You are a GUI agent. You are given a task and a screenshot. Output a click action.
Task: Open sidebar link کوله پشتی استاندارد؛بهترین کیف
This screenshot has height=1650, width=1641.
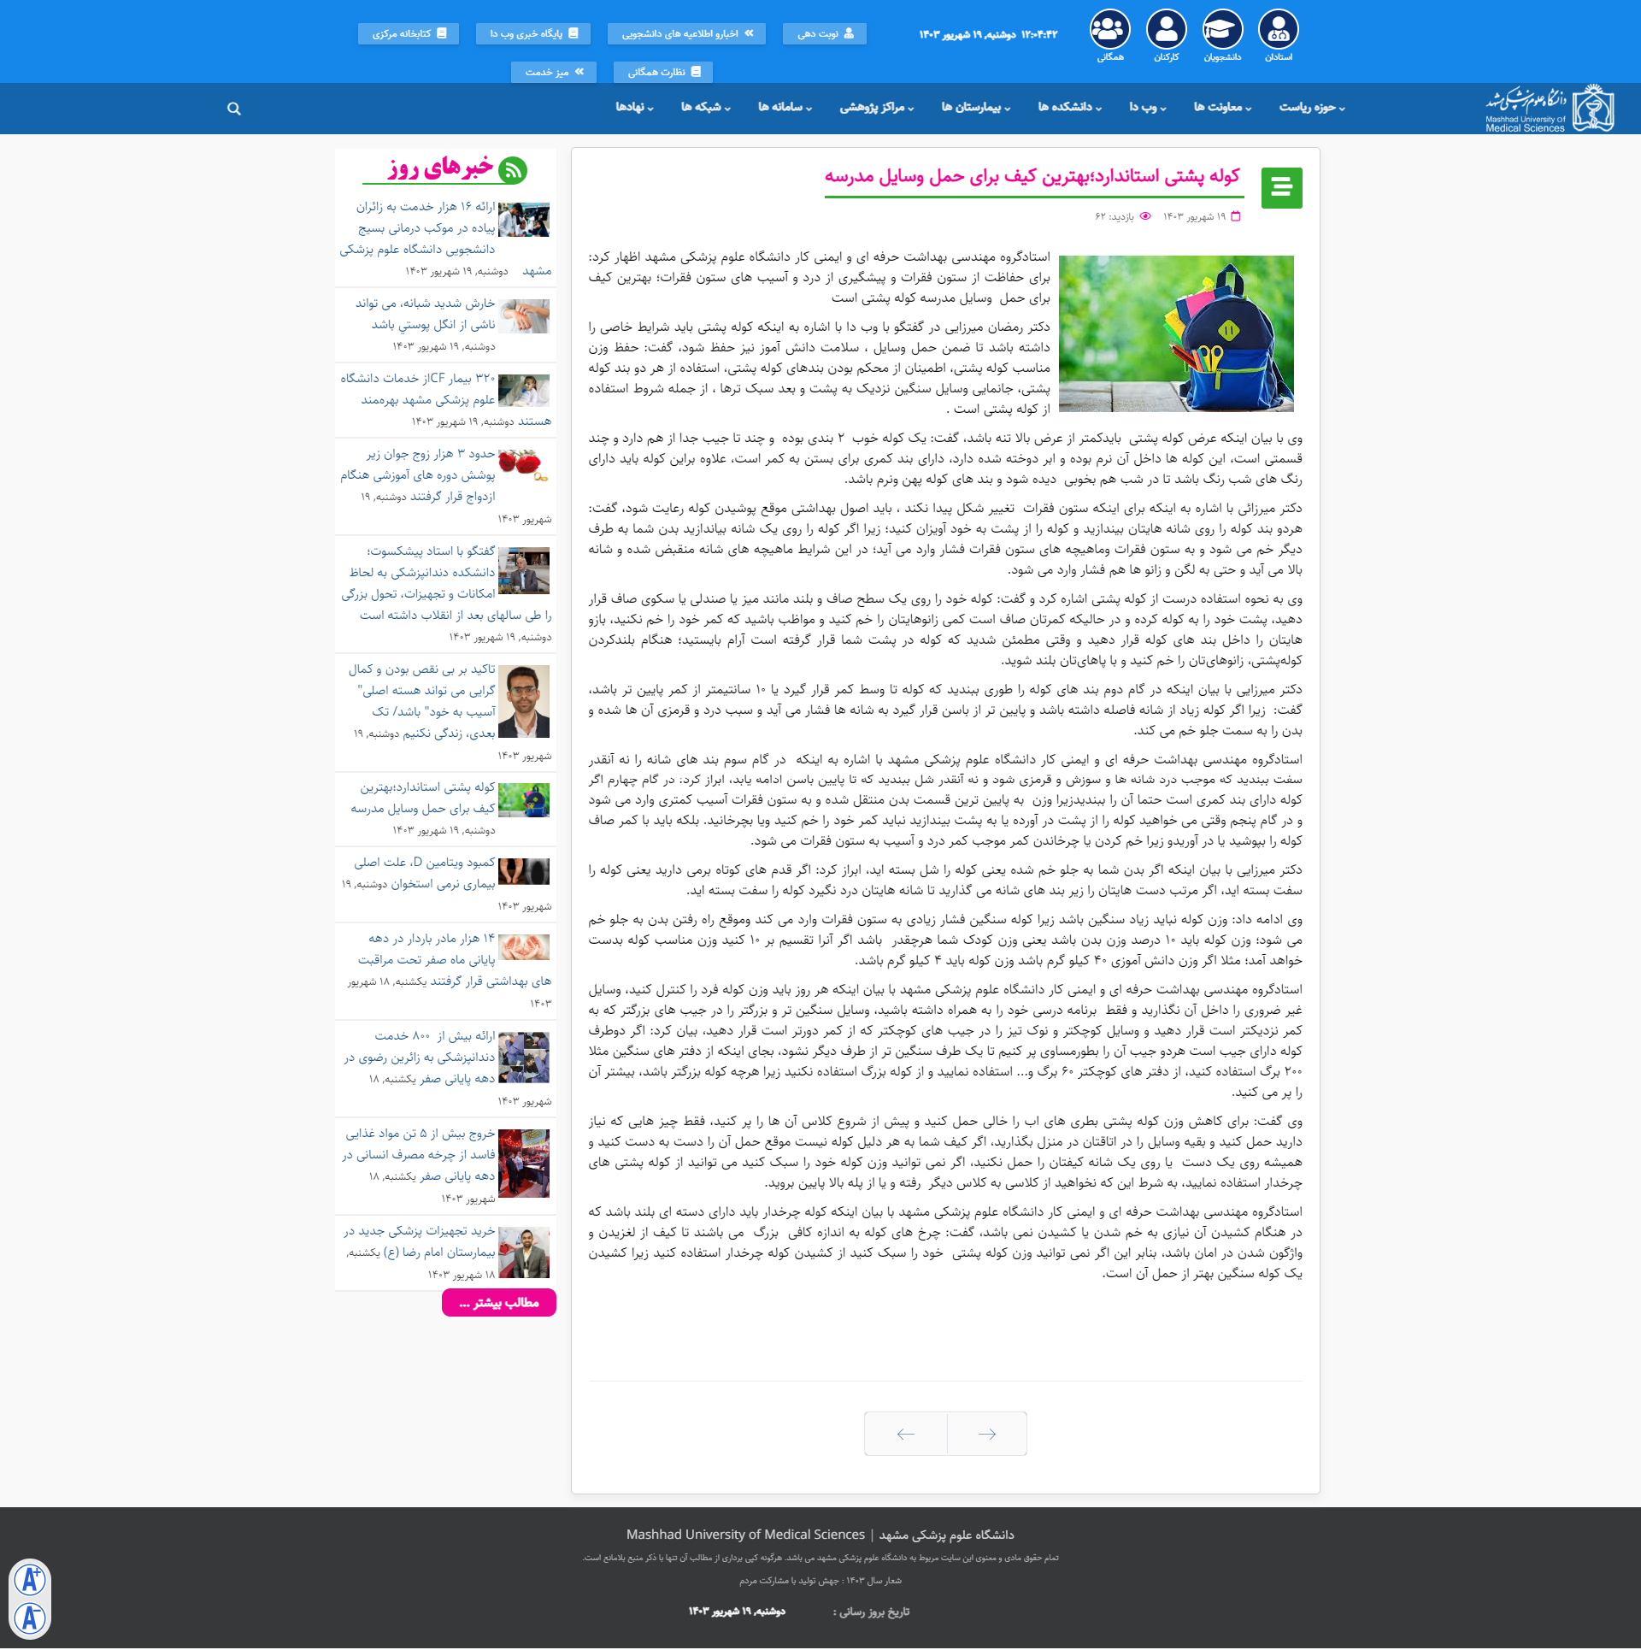[423, 798]
